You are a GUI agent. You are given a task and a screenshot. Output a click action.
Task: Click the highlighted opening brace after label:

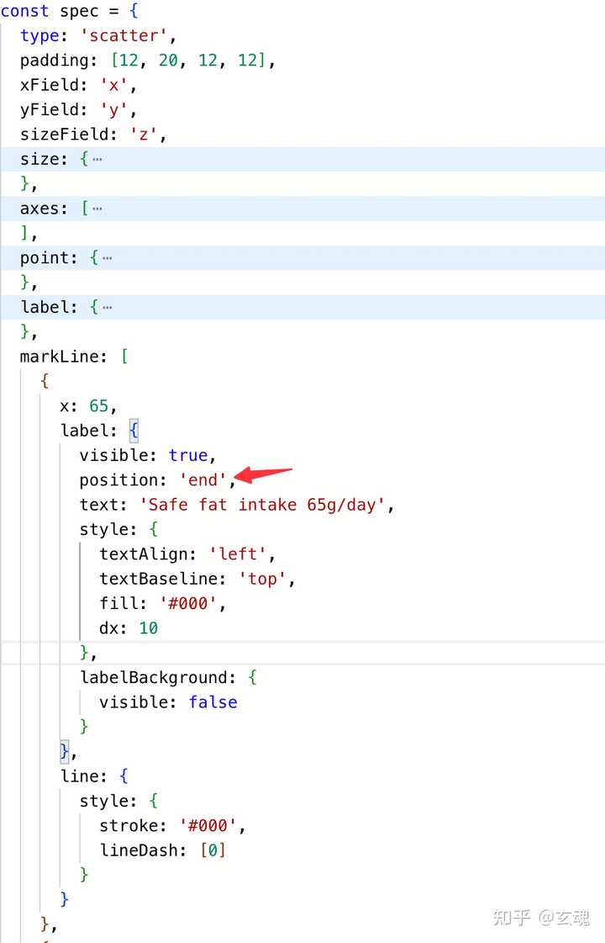[x=134, y=431]
